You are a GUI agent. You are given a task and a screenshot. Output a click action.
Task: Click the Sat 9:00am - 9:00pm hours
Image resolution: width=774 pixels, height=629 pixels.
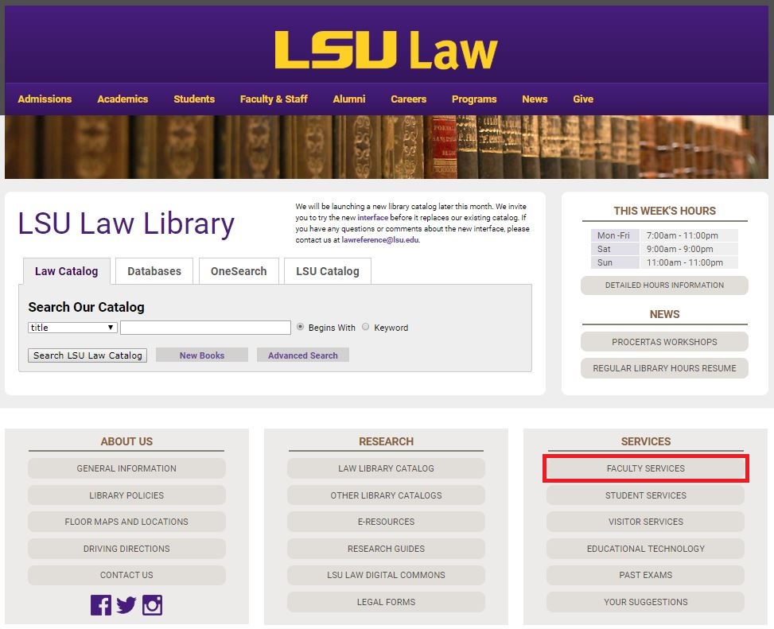click(664, 249)
